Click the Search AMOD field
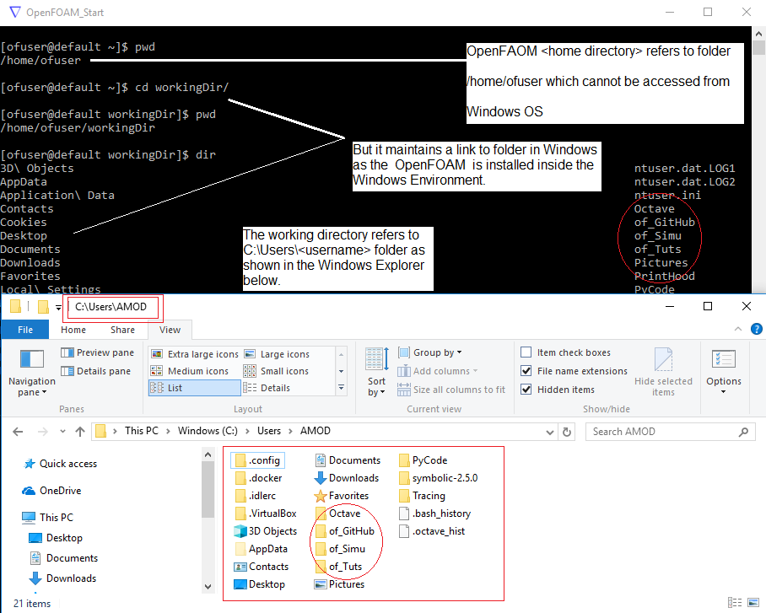 click(670, 432)
